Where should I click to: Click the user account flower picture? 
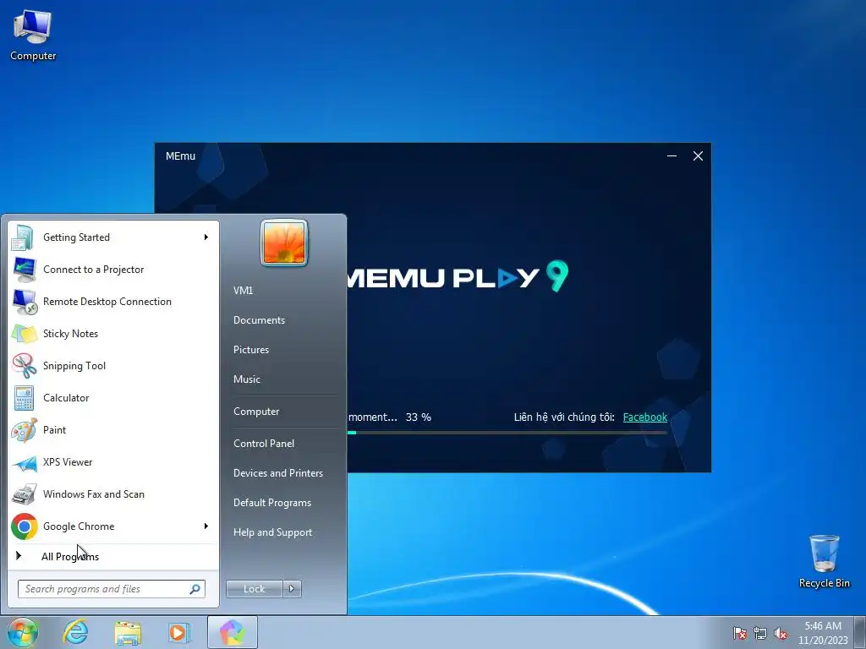(284, 243)
